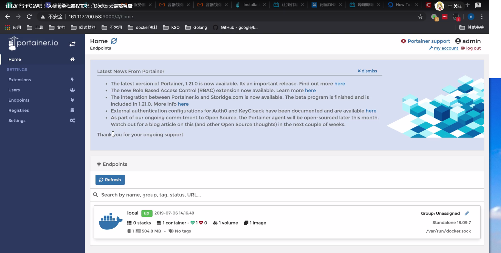Click the '0 stacks' text
This screenshot has height=253, width=501.
coord(142,223)
